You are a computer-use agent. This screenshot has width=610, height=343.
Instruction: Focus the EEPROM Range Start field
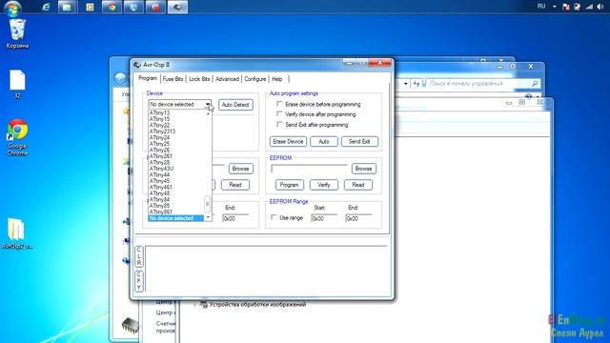324,218
